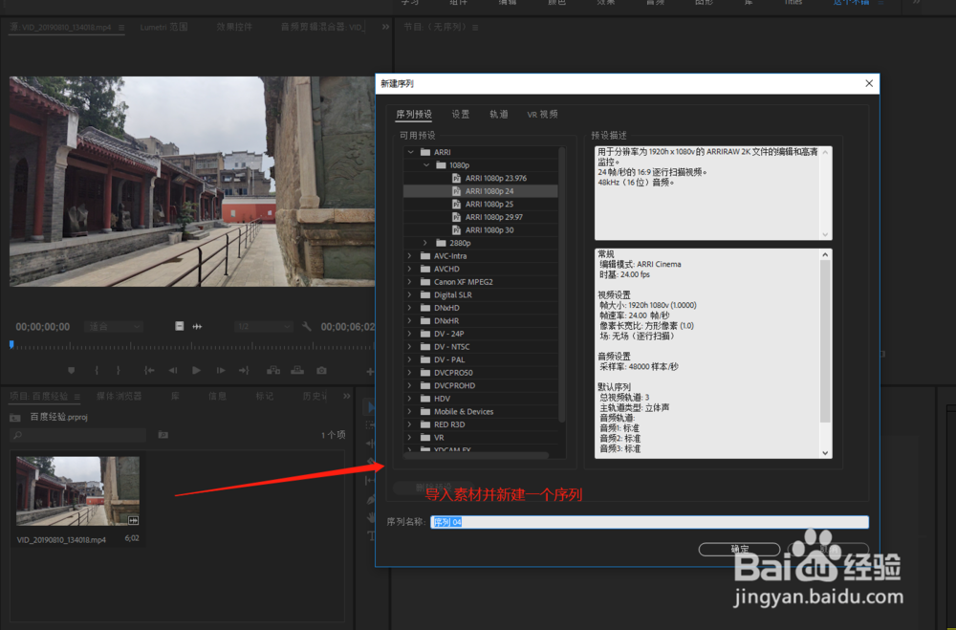The image size is (956, 630).
Task: Add a marker in the source monitor
Action: click(x=72, y=370)
